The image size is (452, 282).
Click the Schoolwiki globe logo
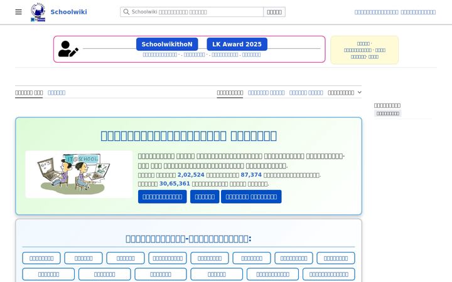pyautogui.click(x=38, y=12)
